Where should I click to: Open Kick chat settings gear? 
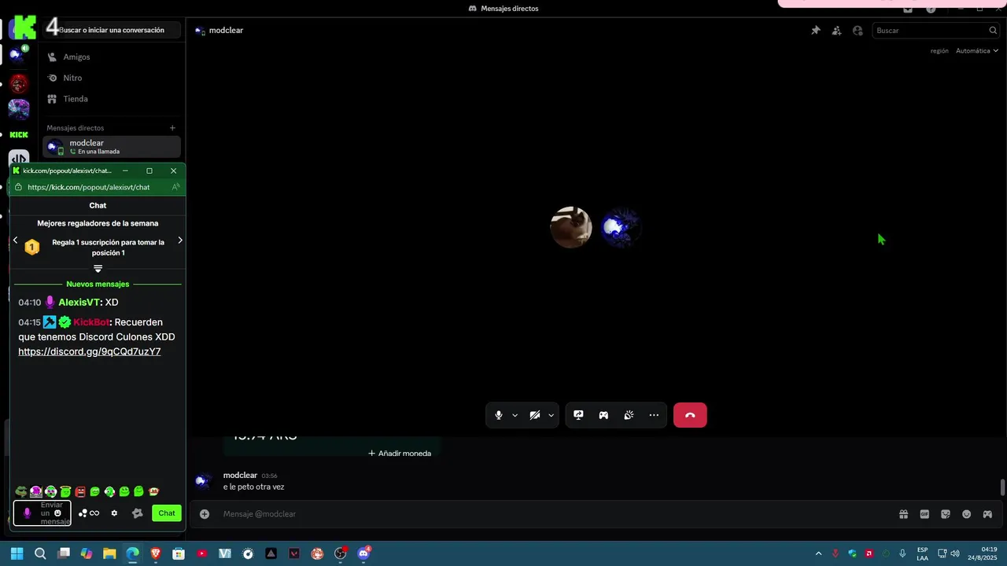coord(114,513)
